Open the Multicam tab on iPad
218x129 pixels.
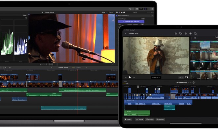point(160,119)
